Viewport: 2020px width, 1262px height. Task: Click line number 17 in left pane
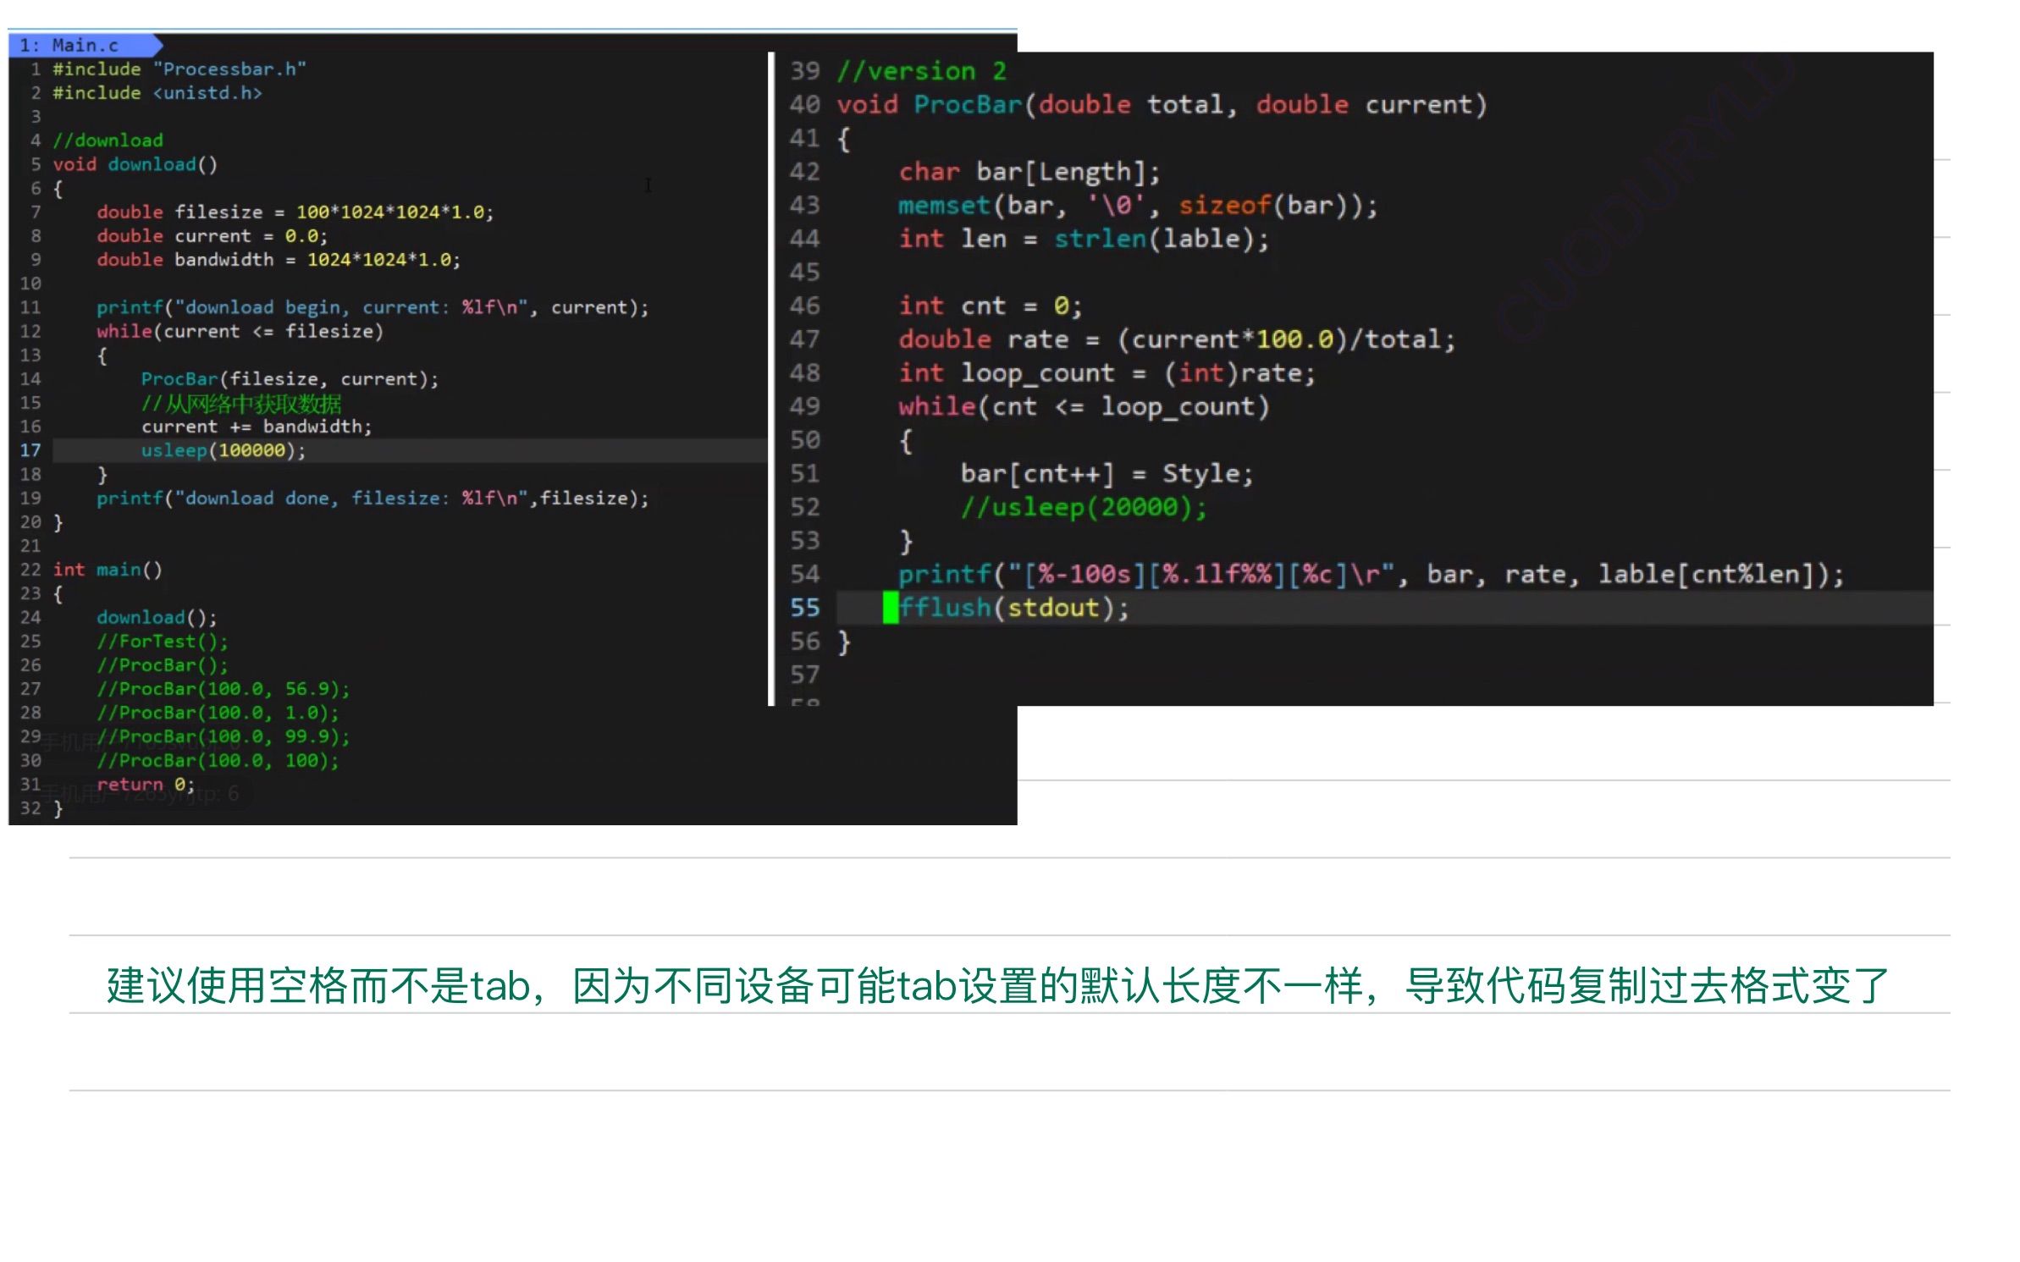tap(30, 449)
